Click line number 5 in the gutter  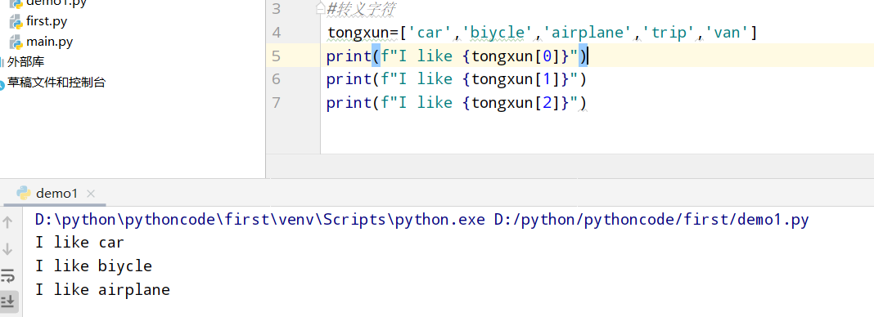(277, 56)
